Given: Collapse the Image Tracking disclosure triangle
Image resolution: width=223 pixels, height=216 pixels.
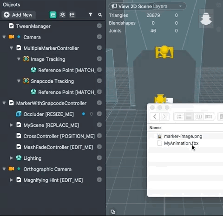Looking at the screenshot, I should [19, 59].
